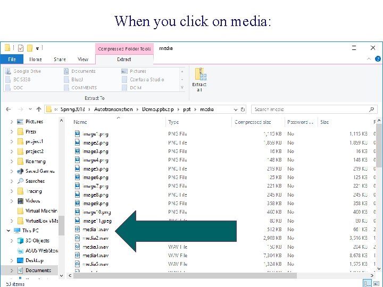Open the File tab
The image size is (383, 287).
point(12,60)
